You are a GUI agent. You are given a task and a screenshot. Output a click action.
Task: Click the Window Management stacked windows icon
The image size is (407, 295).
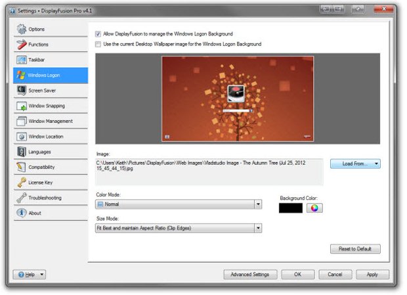click(x=22, y=121)
